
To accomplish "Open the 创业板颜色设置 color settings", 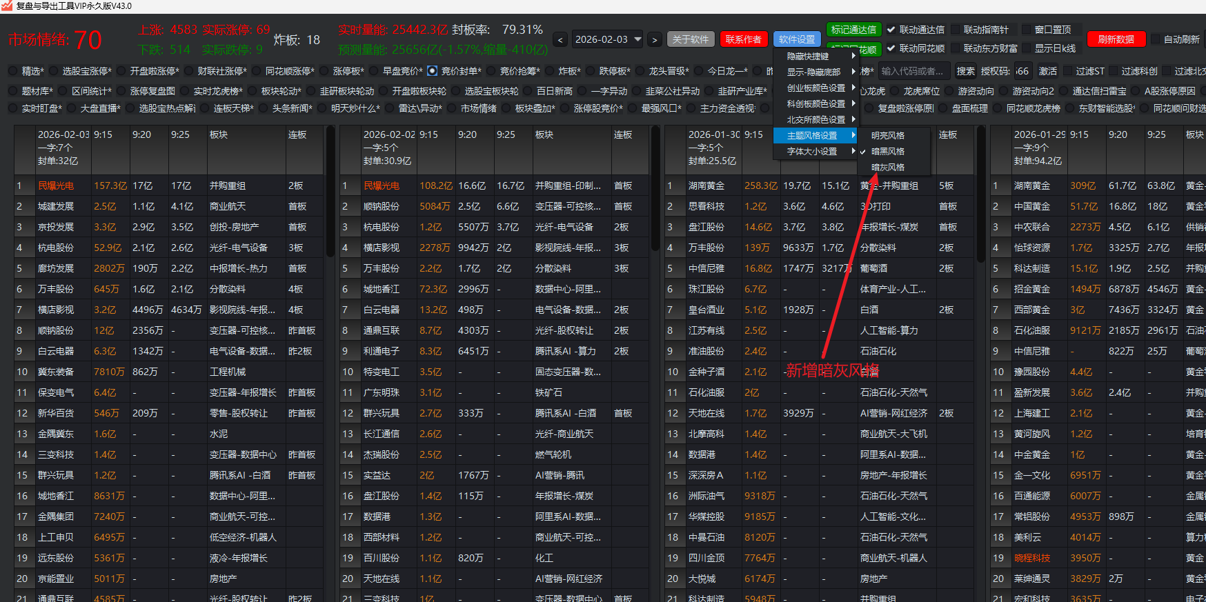I will (816, 88).
